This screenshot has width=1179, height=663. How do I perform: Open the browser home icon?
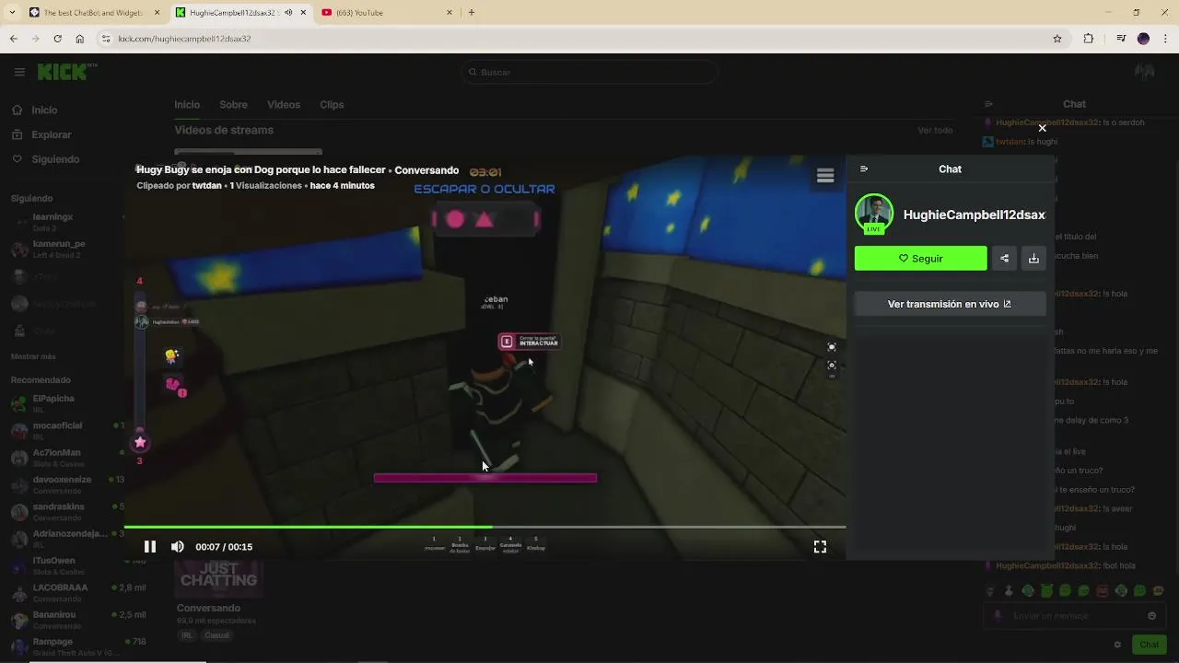point(80,39)
